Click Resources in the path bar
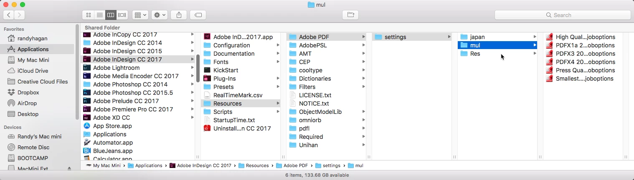The width and height of the screenshot is (634, 180). click(x=254, y=165)
